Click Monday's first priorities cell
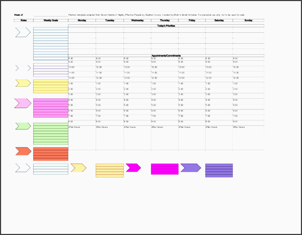 pos(82,30)
